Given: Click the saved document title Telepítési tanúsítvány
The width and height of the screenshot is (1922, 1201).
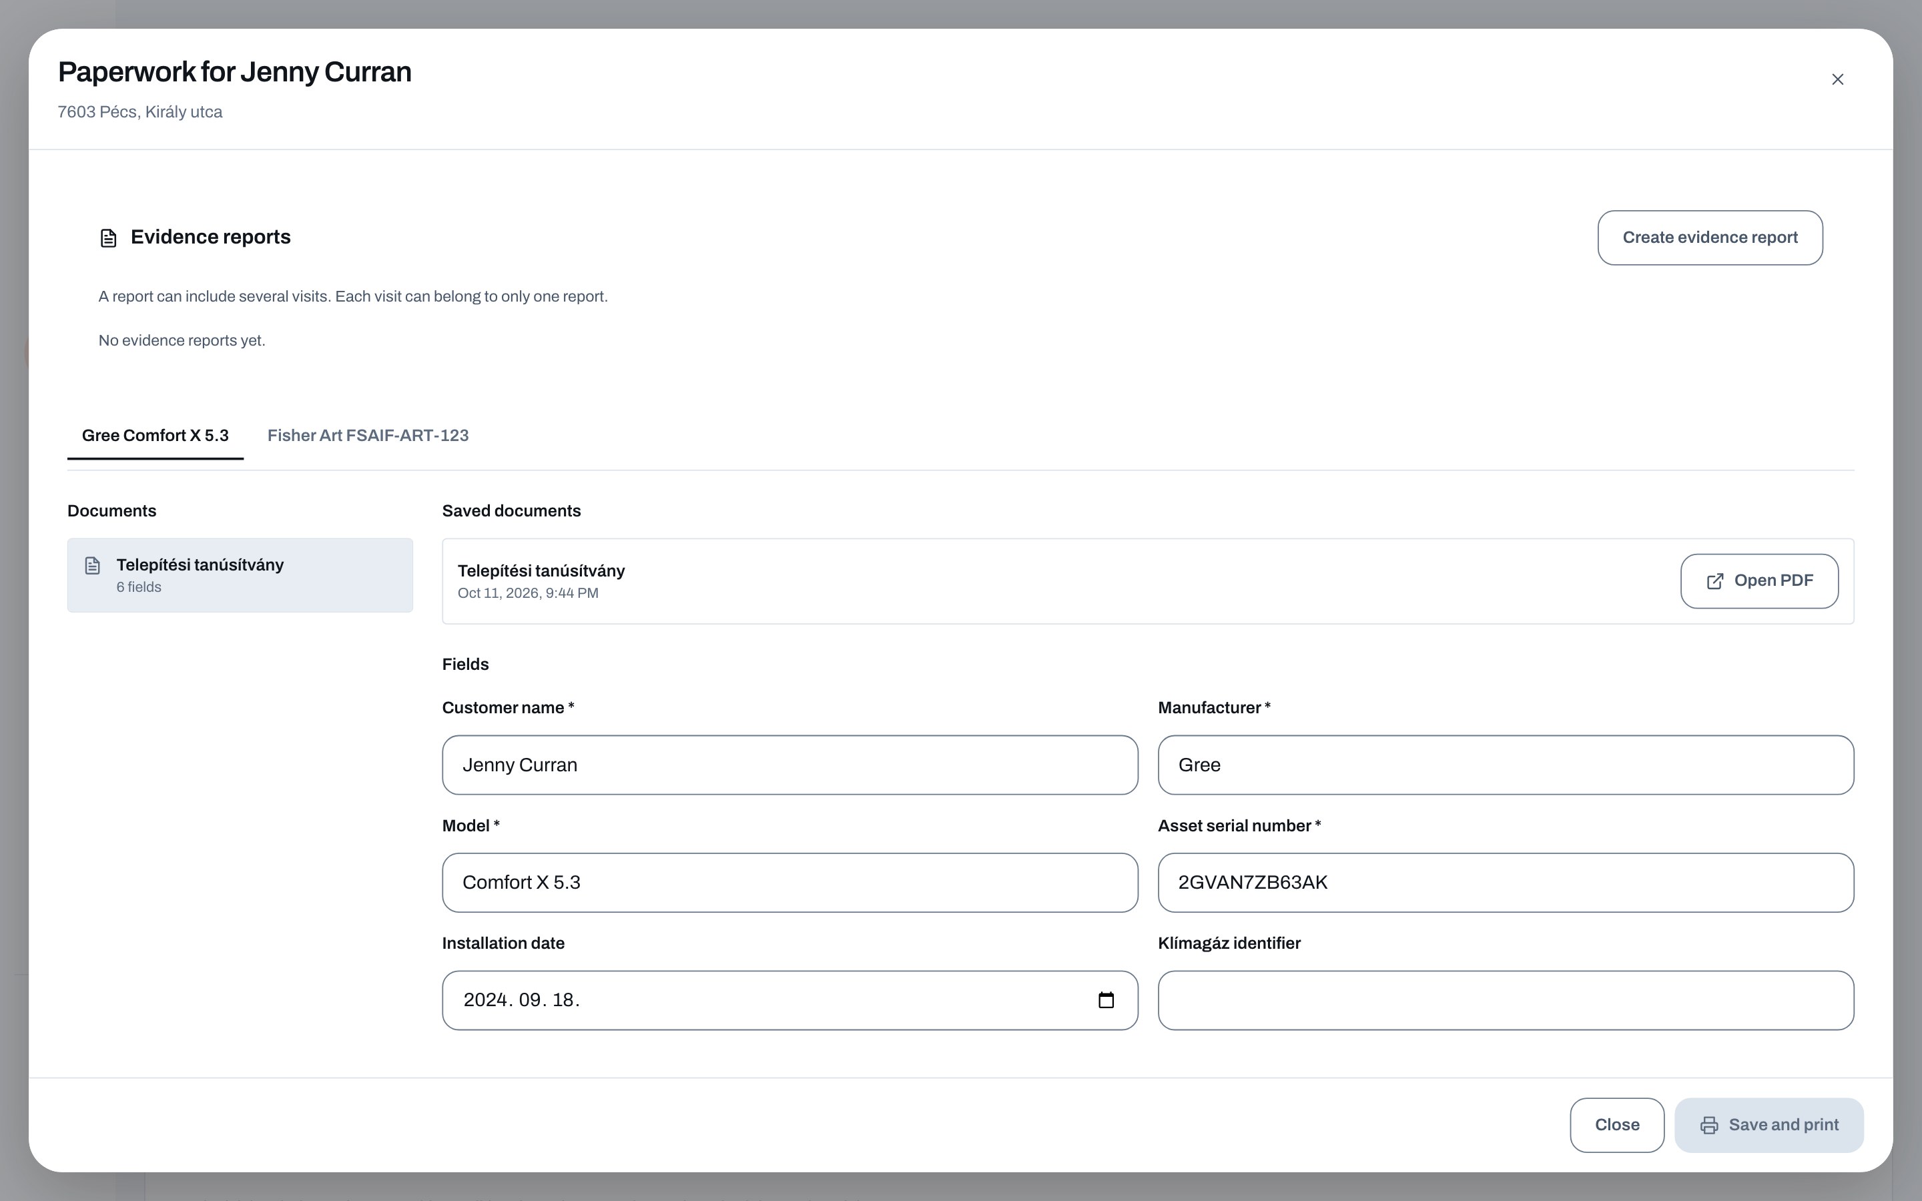Looking at the screenshot, I should 541,571.
